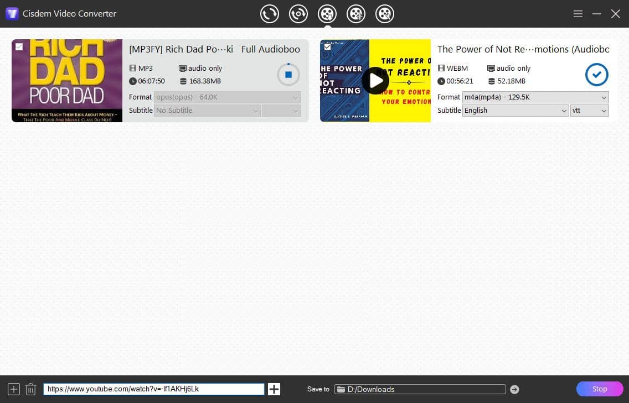
Task: Delete downloads via trash icon
Action: tap(30, 389)
